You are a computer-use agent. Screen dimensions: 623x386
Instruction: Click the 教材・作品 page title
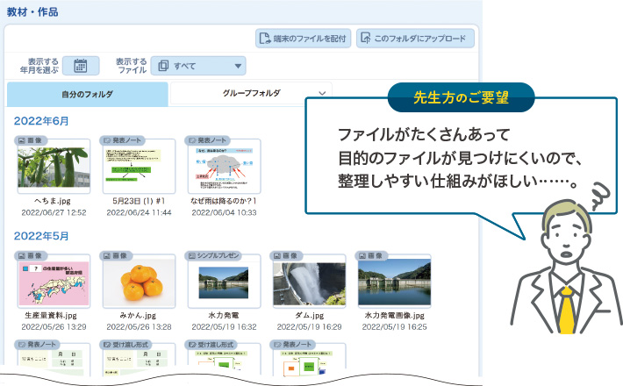coord(32,12)
